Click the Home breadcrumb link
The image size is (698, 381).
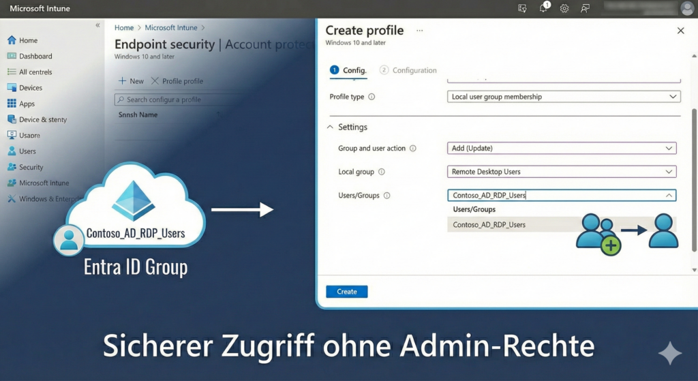coord(124,28)
